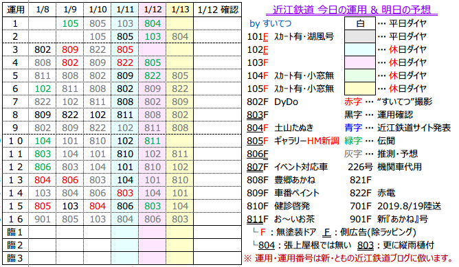Pick the light green 休日ダイヤ legend swatch
Screen dimensions: 459x267
click(360, 76)
